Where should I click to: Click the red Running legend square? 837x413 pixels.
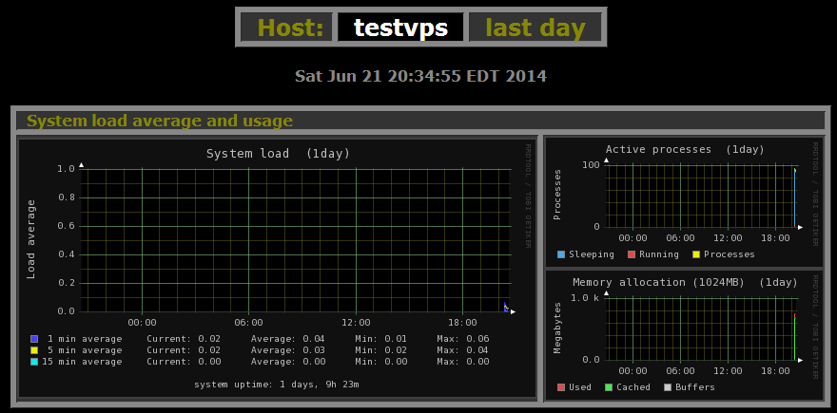point(631,254)
